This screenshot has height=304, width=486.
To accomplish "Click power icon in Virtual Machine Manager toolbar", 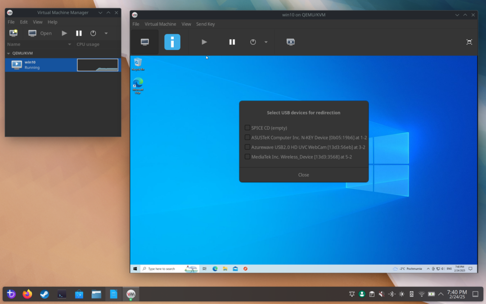I will click(x=93, y=33).
